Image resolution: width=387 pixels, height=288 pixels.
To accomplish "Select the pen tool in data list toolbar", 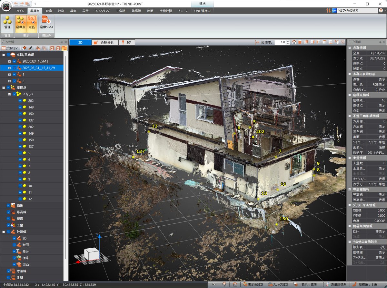I will coord(30,48).
